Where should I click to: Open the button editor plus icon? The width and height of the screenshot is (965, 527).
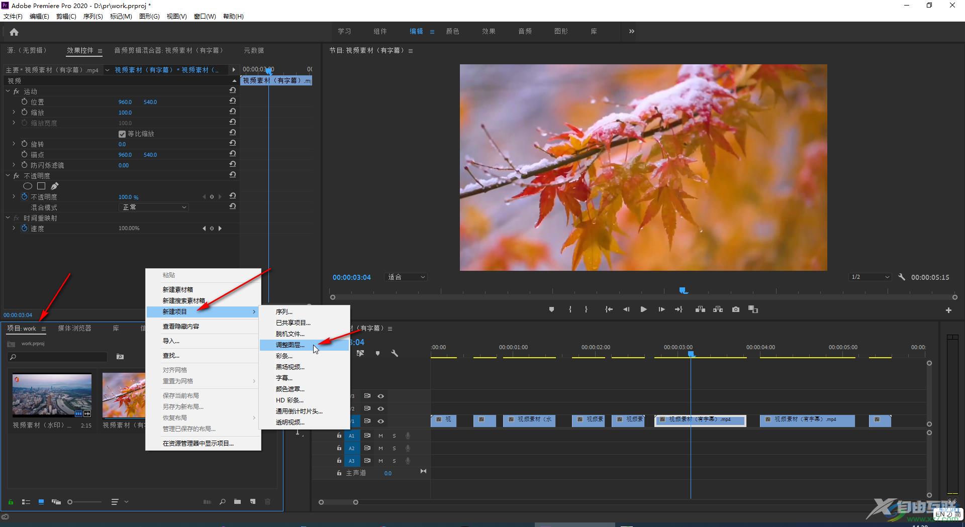click(948, 310)
